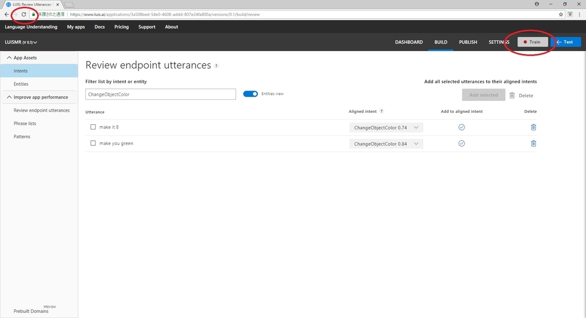Image resolution: width=586 pixels, height=318 pixels.
Task: Click the browser address bar URL
Action: click(165, 14)
